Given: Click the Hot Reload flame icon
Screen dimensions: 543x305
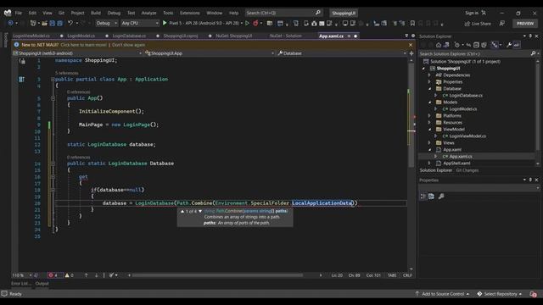Looking at the screenshot, I should point(255,23).
